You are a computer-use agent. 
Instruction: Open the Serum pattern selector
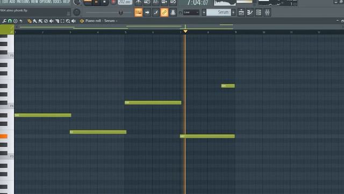point(219,12)
